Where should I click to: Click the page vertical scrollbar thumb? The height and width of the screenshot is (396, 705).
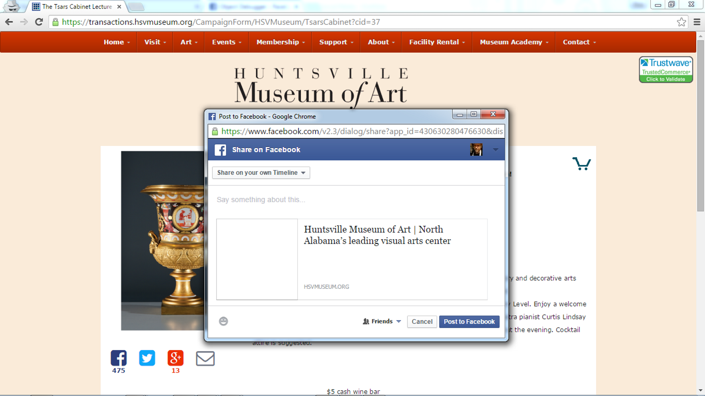point(700,126)
